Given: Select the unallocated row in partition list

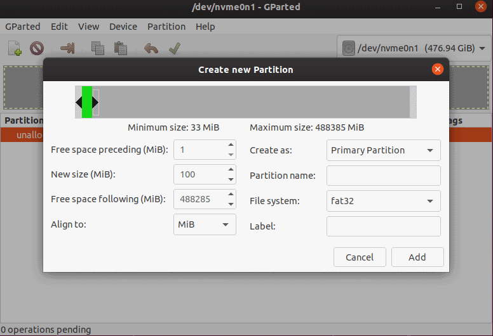Looking at the screenshot, I should [x=22, y=135].
